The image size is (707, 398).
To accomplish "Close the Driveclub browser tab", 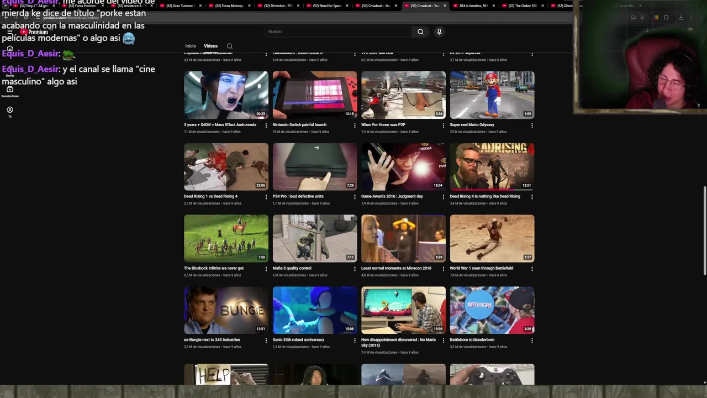I will point(298,6).
